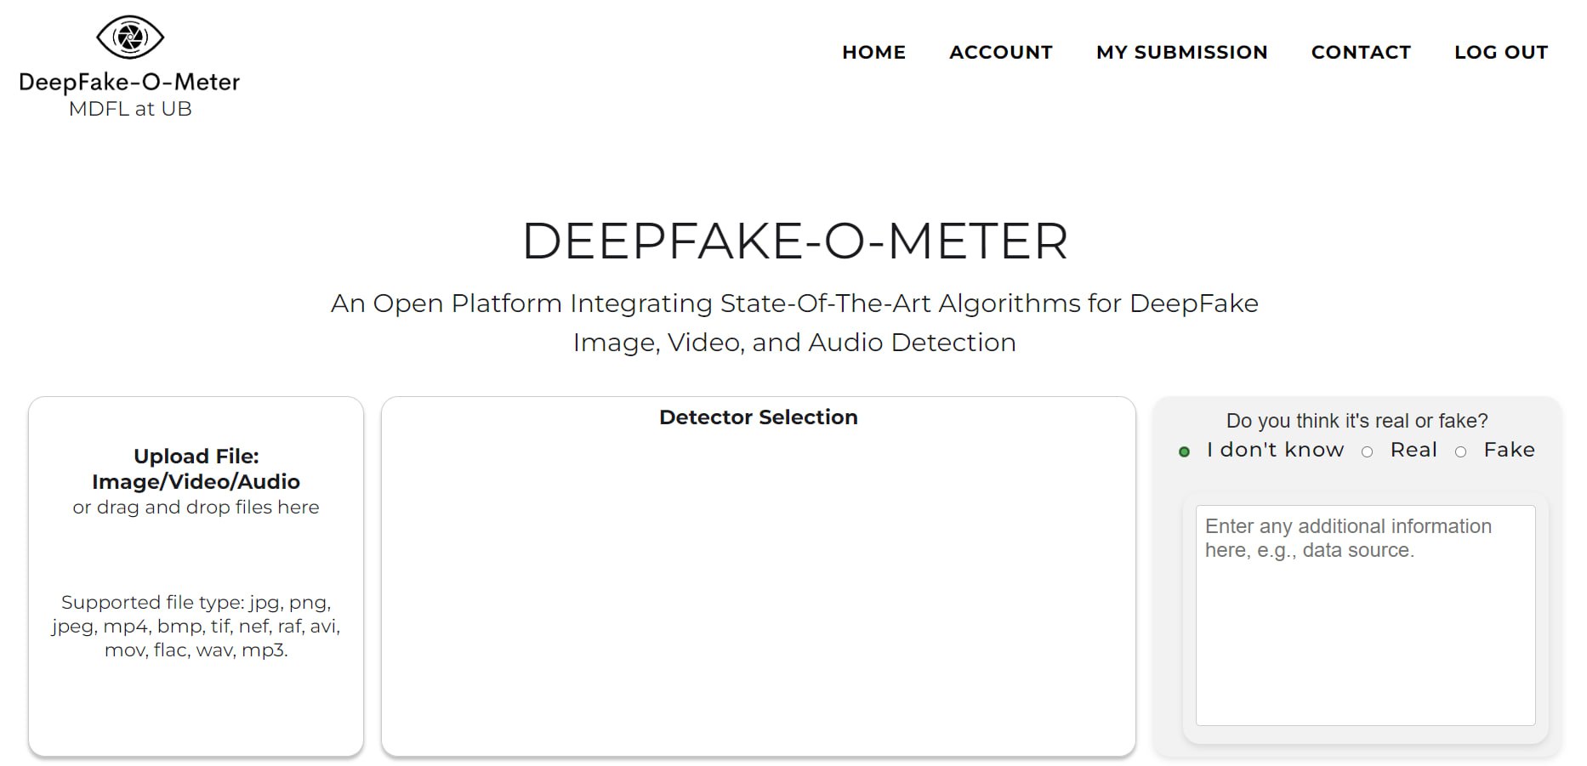This screenshot has height=766, width=1587.
Task: Click "or drag and drop files here" text
Action: click(x=196, y=508)
